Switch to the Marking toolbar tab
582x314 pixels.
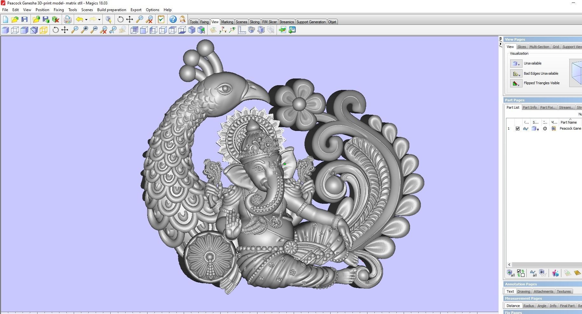click(x=227, y=22)
